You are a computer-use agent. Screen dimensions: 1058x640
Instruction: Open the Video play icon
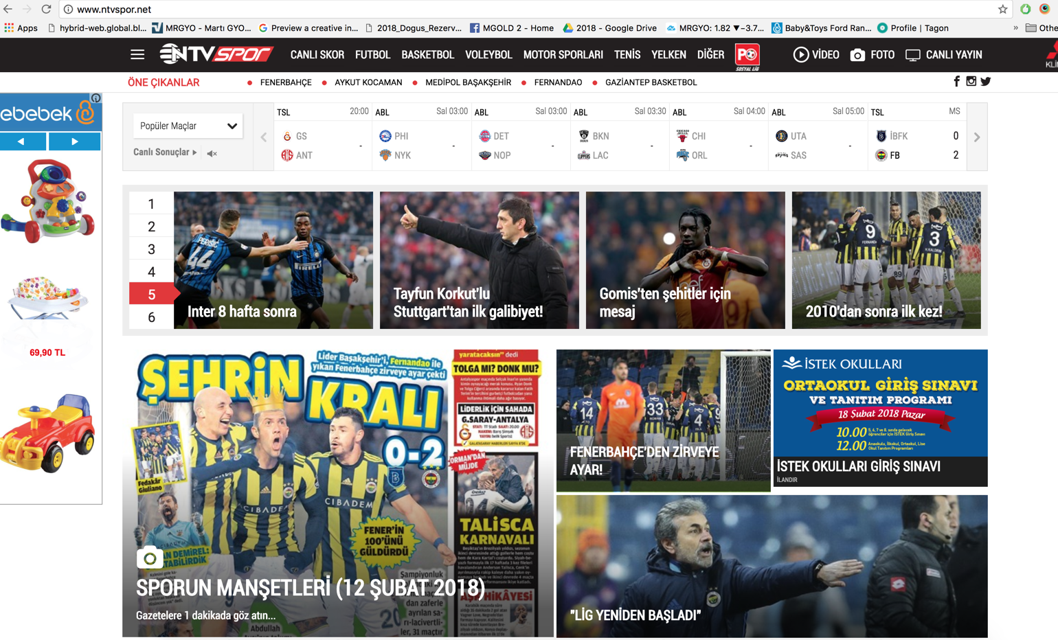[x=800, y=55]
